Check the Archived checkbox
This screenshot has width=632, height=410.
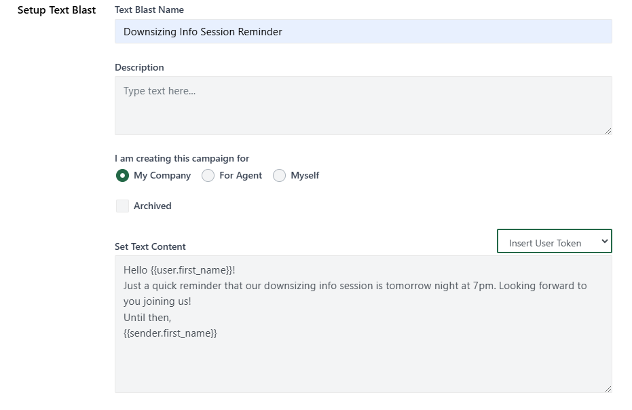click(x=122, y=206)
